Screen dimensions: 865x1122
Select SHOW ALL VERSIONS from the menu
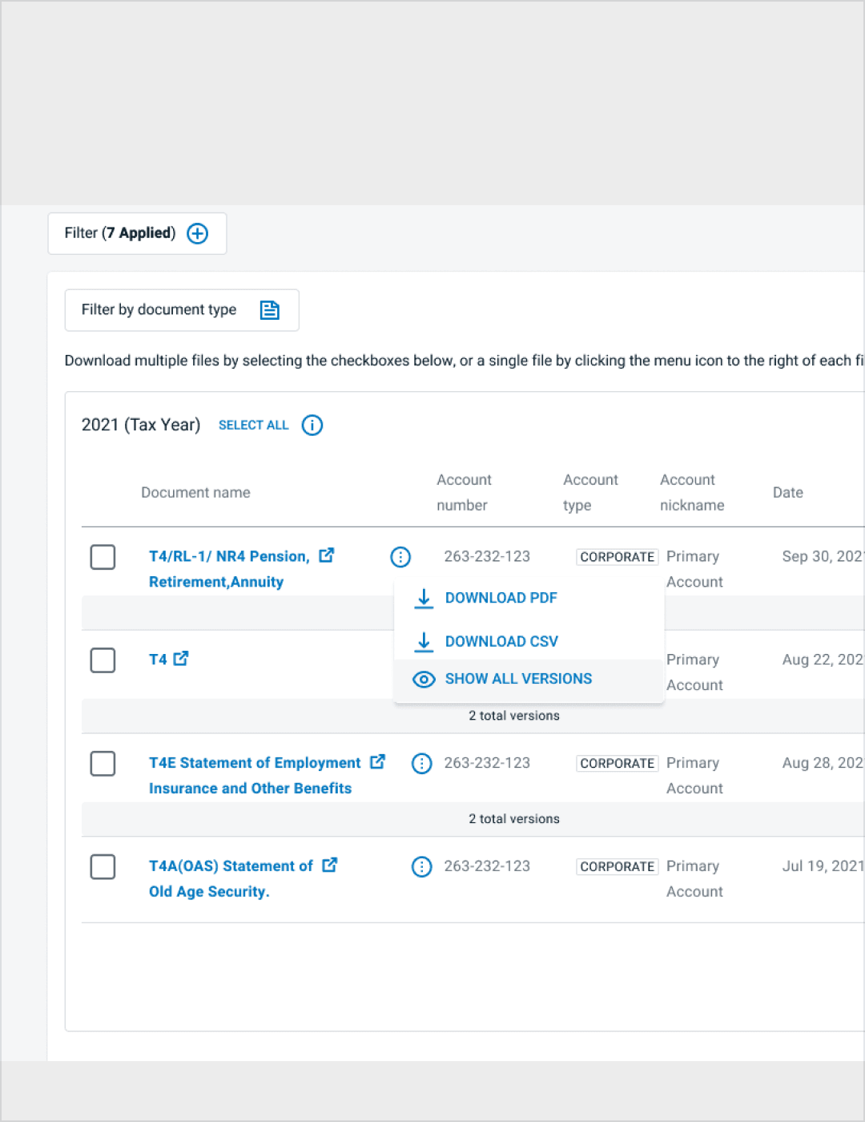click(x=518, y=679)
